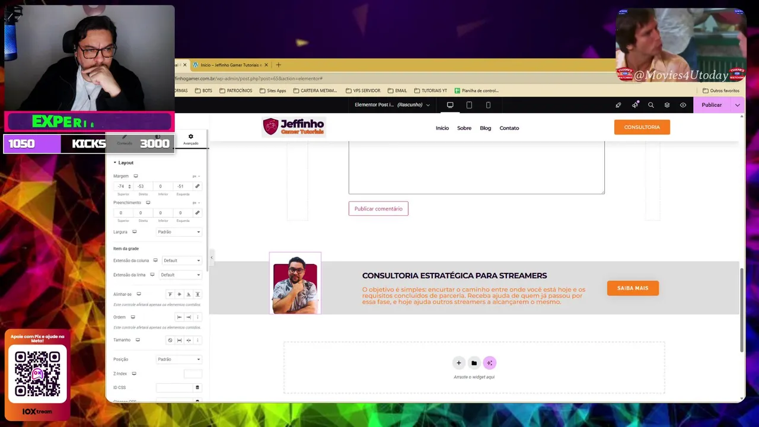Expand the Publicar options arrow
The image size is (759, 427).
[x=737, y=105]
